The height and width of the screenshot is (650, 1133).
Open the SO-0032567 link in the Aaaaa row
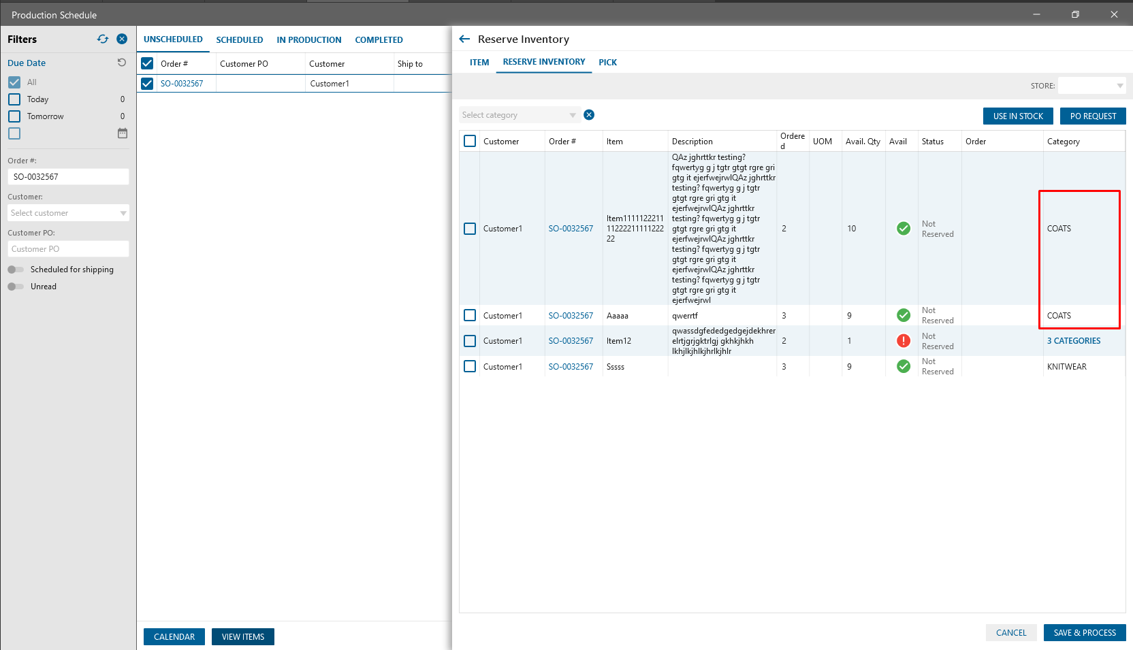click(571, 316)
